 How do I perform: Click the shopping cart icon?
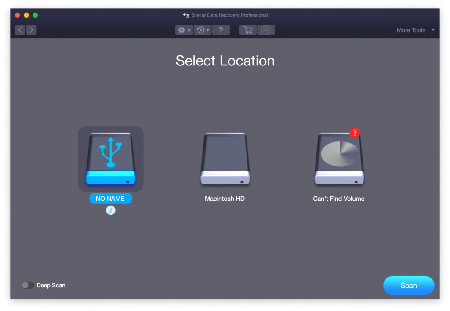pos(247,30)
